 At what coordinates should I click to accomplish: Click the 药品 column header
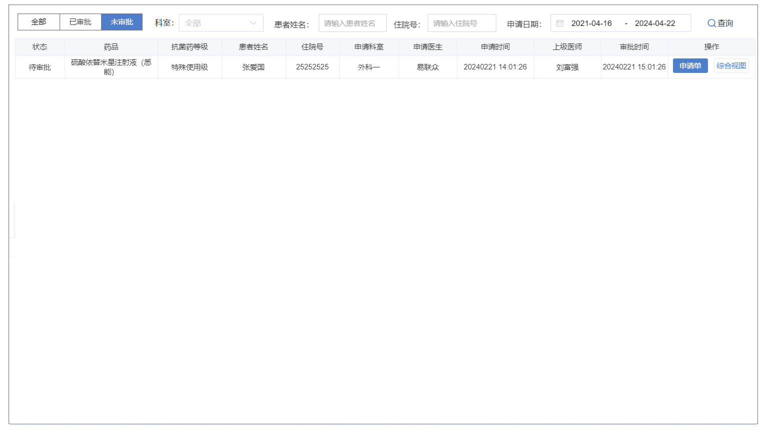[x=111, y=47]
